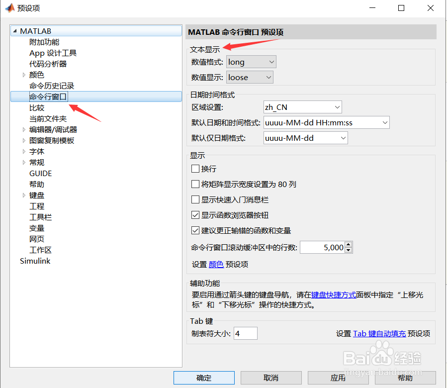Open the 数值格式 long dropdown

coord(251,62)
